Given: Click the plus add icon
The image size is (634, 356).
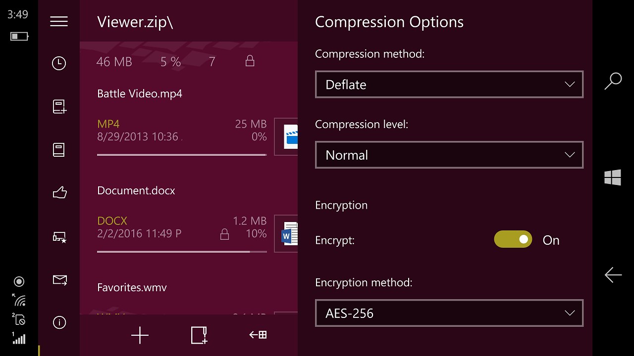Looking at the screenshot, I should (x=140, y=335).
